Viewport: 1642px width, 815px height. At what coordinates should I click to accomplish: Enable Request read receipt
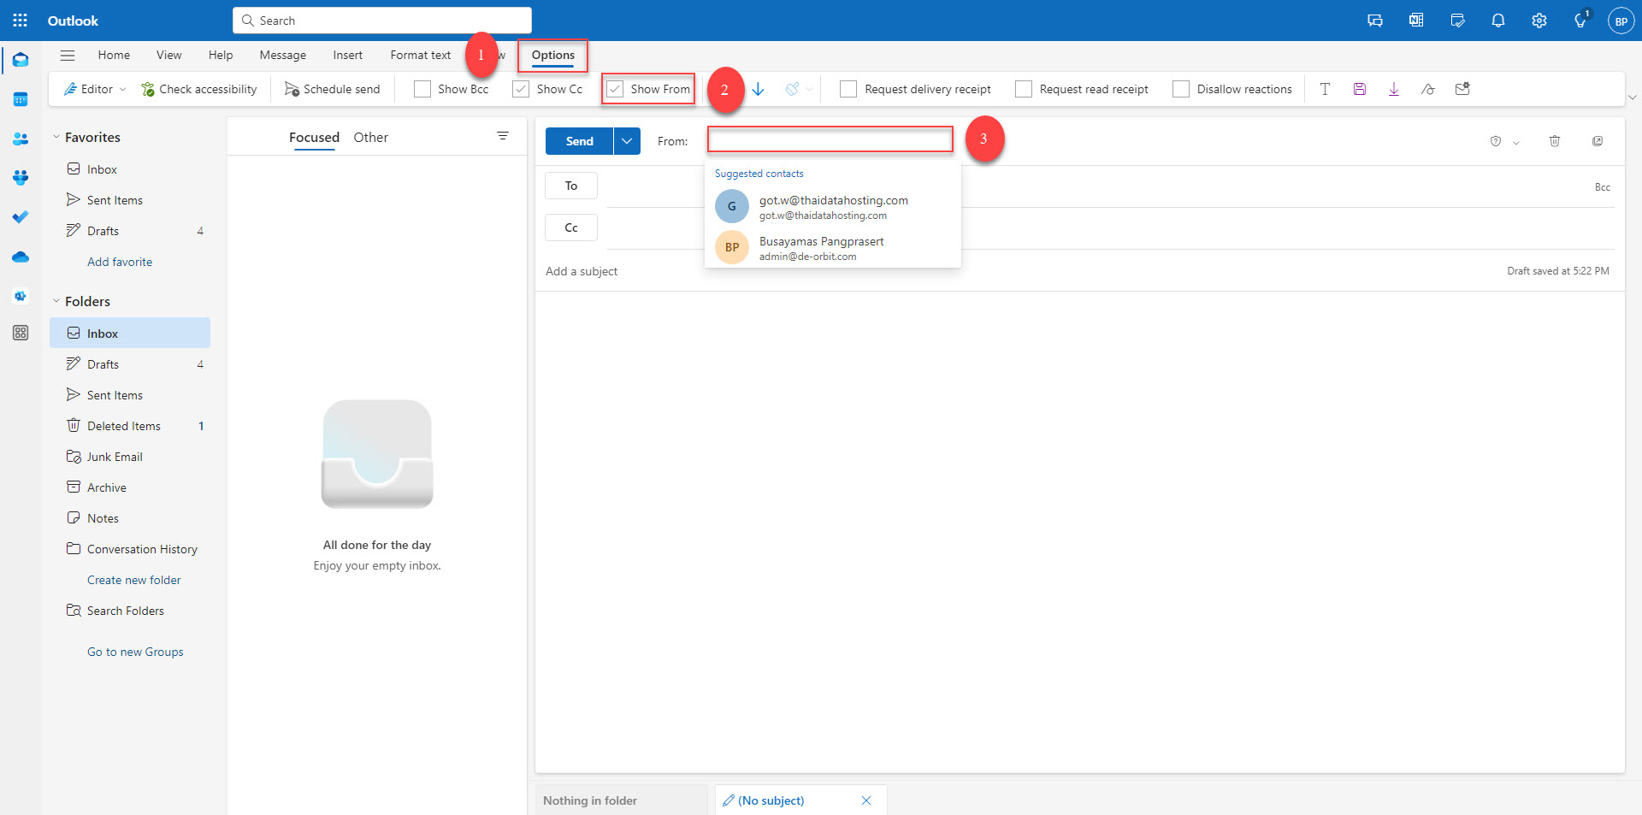[1023, 88]
